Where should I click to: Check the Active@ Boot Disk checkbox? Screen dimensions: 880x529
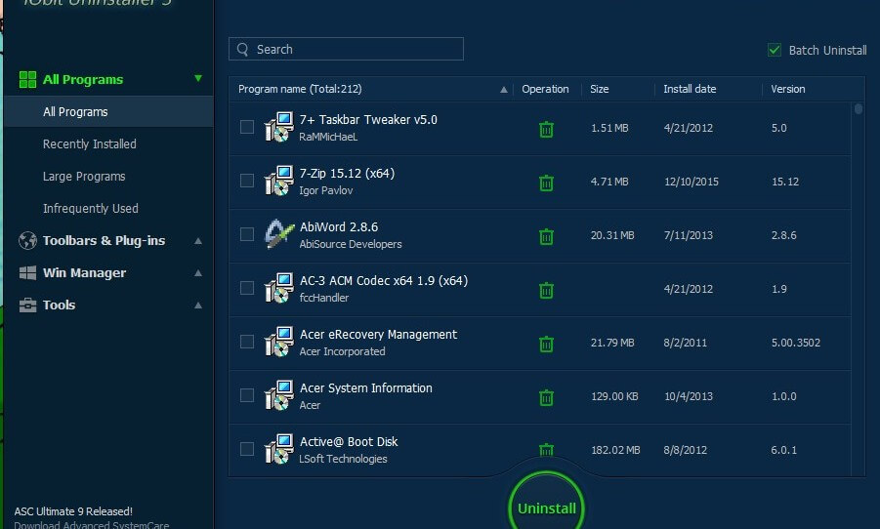pos(247,449)
